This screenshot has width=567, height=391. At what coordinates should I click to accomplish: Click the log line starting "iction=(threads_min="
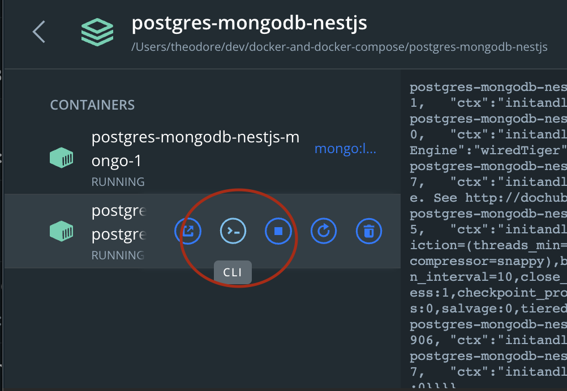point(488,245)
